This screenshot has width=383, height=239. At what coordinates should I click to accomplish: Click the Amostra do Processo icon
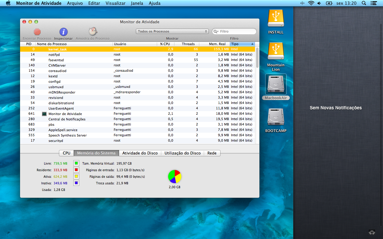pos(93,31)
